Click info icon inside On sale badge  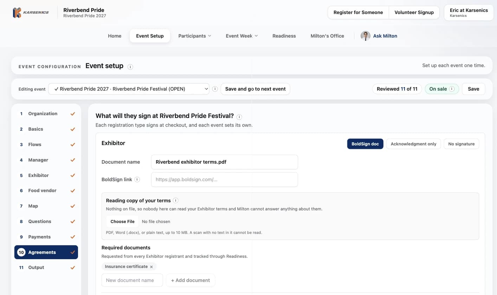coord(452,89)
